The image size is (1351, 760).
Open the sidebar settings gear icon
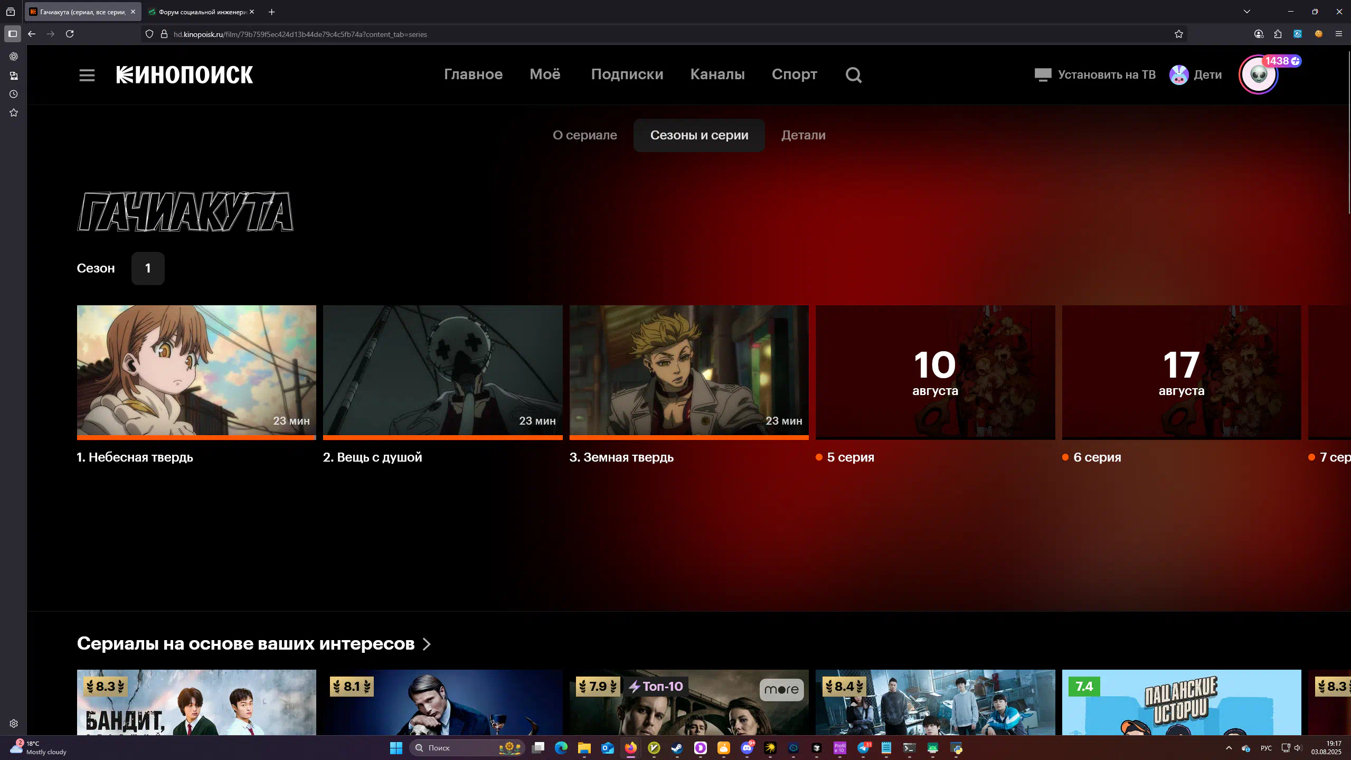(14, 724)
